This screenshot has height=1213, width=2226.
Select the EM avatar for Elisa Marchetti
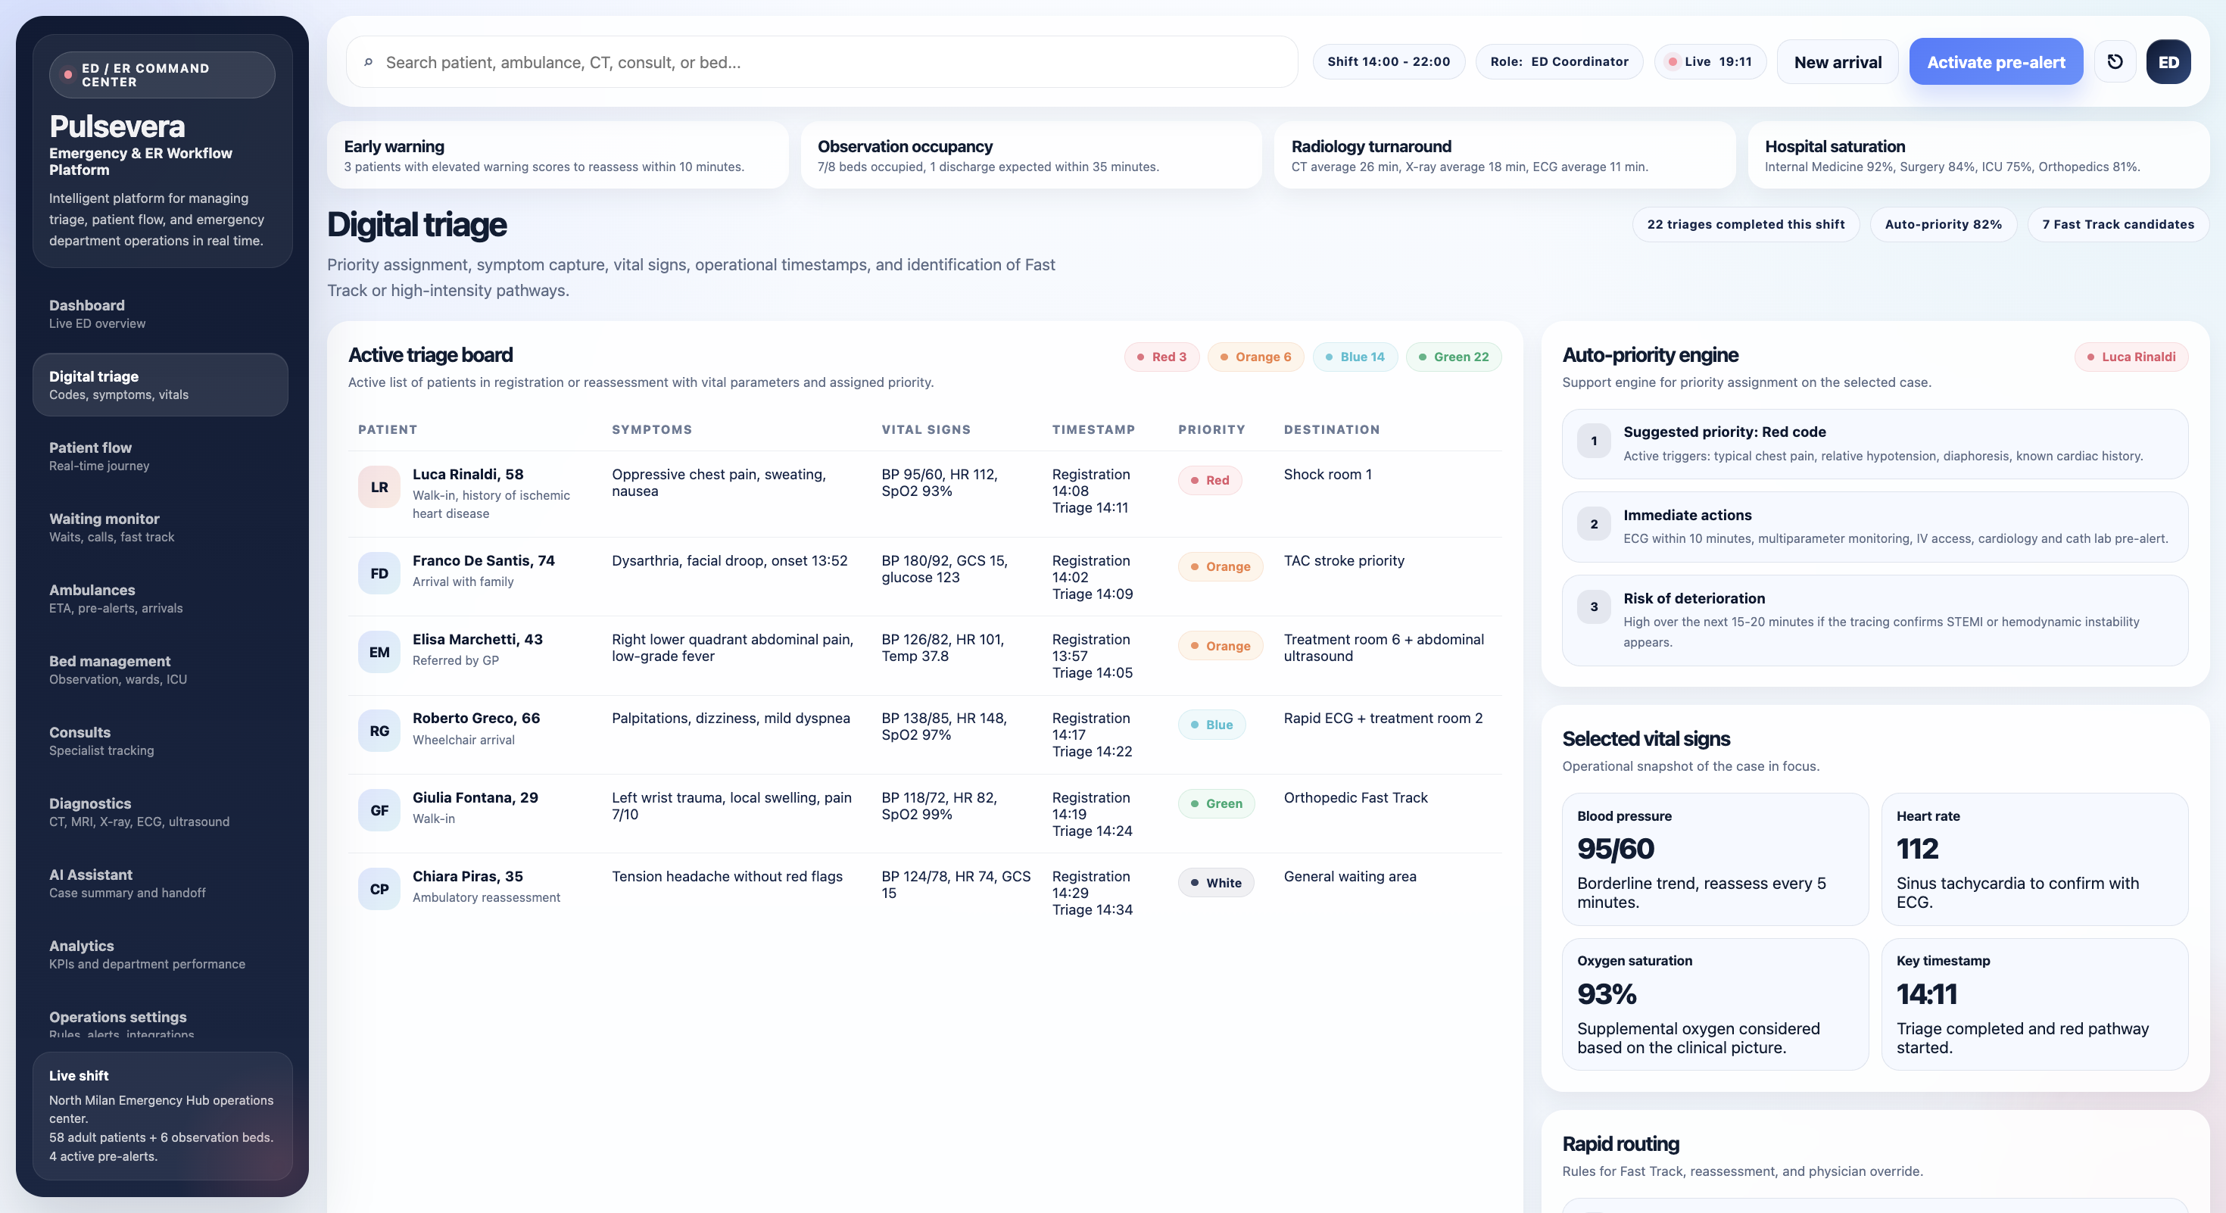click(379, 651)
